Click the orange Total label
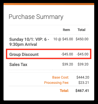 coord(64,91)
